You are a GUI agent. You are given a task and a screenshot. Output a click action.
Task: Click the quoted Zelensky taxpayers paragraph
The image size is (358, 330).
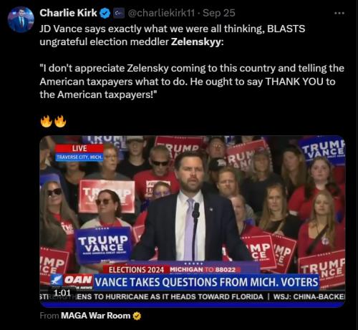point(192,82)
